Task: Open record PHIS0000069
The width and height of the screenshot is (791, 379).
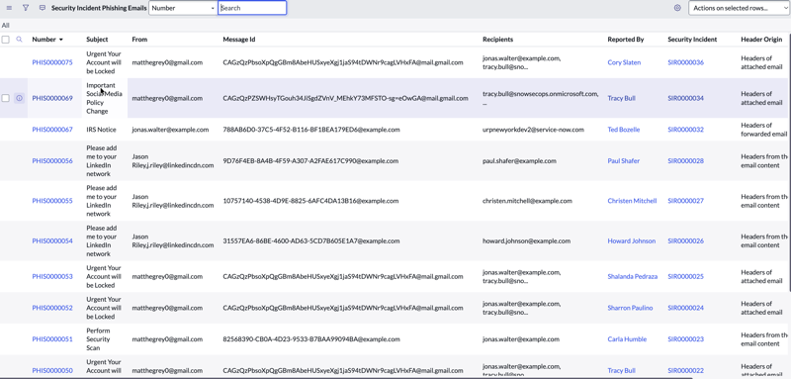Action: (52, 98)
